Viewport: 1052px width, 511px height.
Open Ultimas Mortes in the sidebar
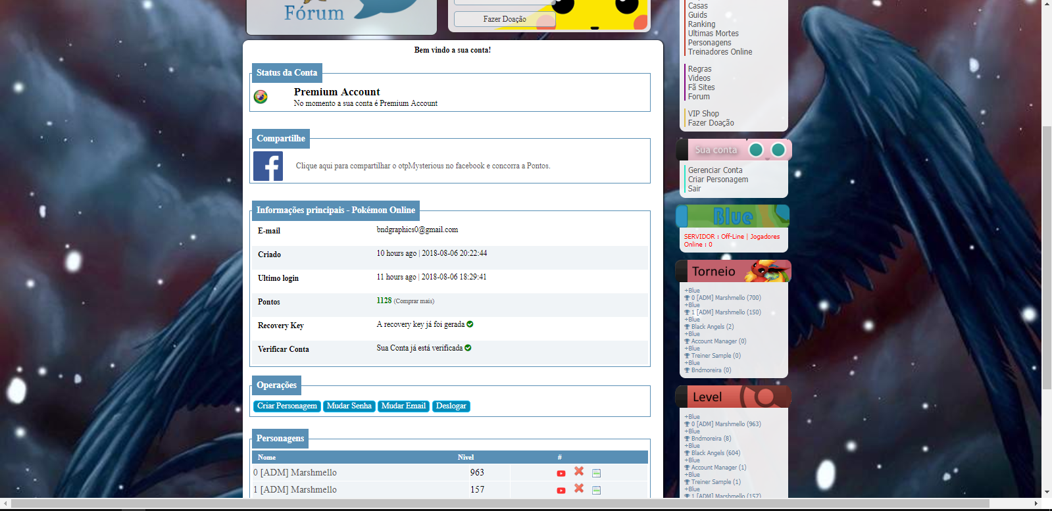(x=713, y=34)
